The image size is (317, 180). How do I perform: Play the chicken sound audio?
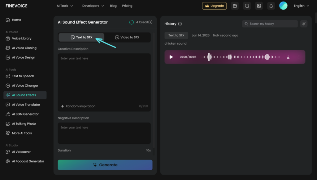pyautogui.click(x=171, y=57)
